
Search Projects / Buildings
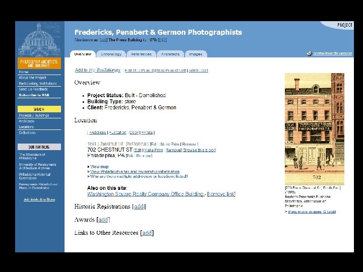click(34, 115)
